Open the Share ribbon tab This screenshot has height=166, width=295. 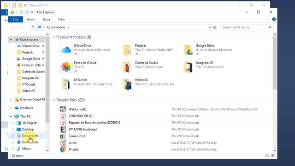pyautogui.click(x=46, y=19)
